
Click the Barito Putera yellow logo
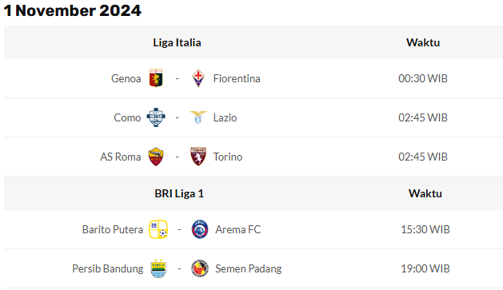tap(158, 229)
